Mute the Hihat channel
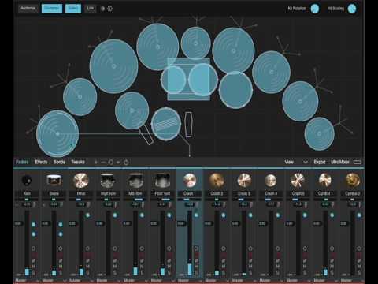Screen dimensions: 378x284 (x=87, y=267)
